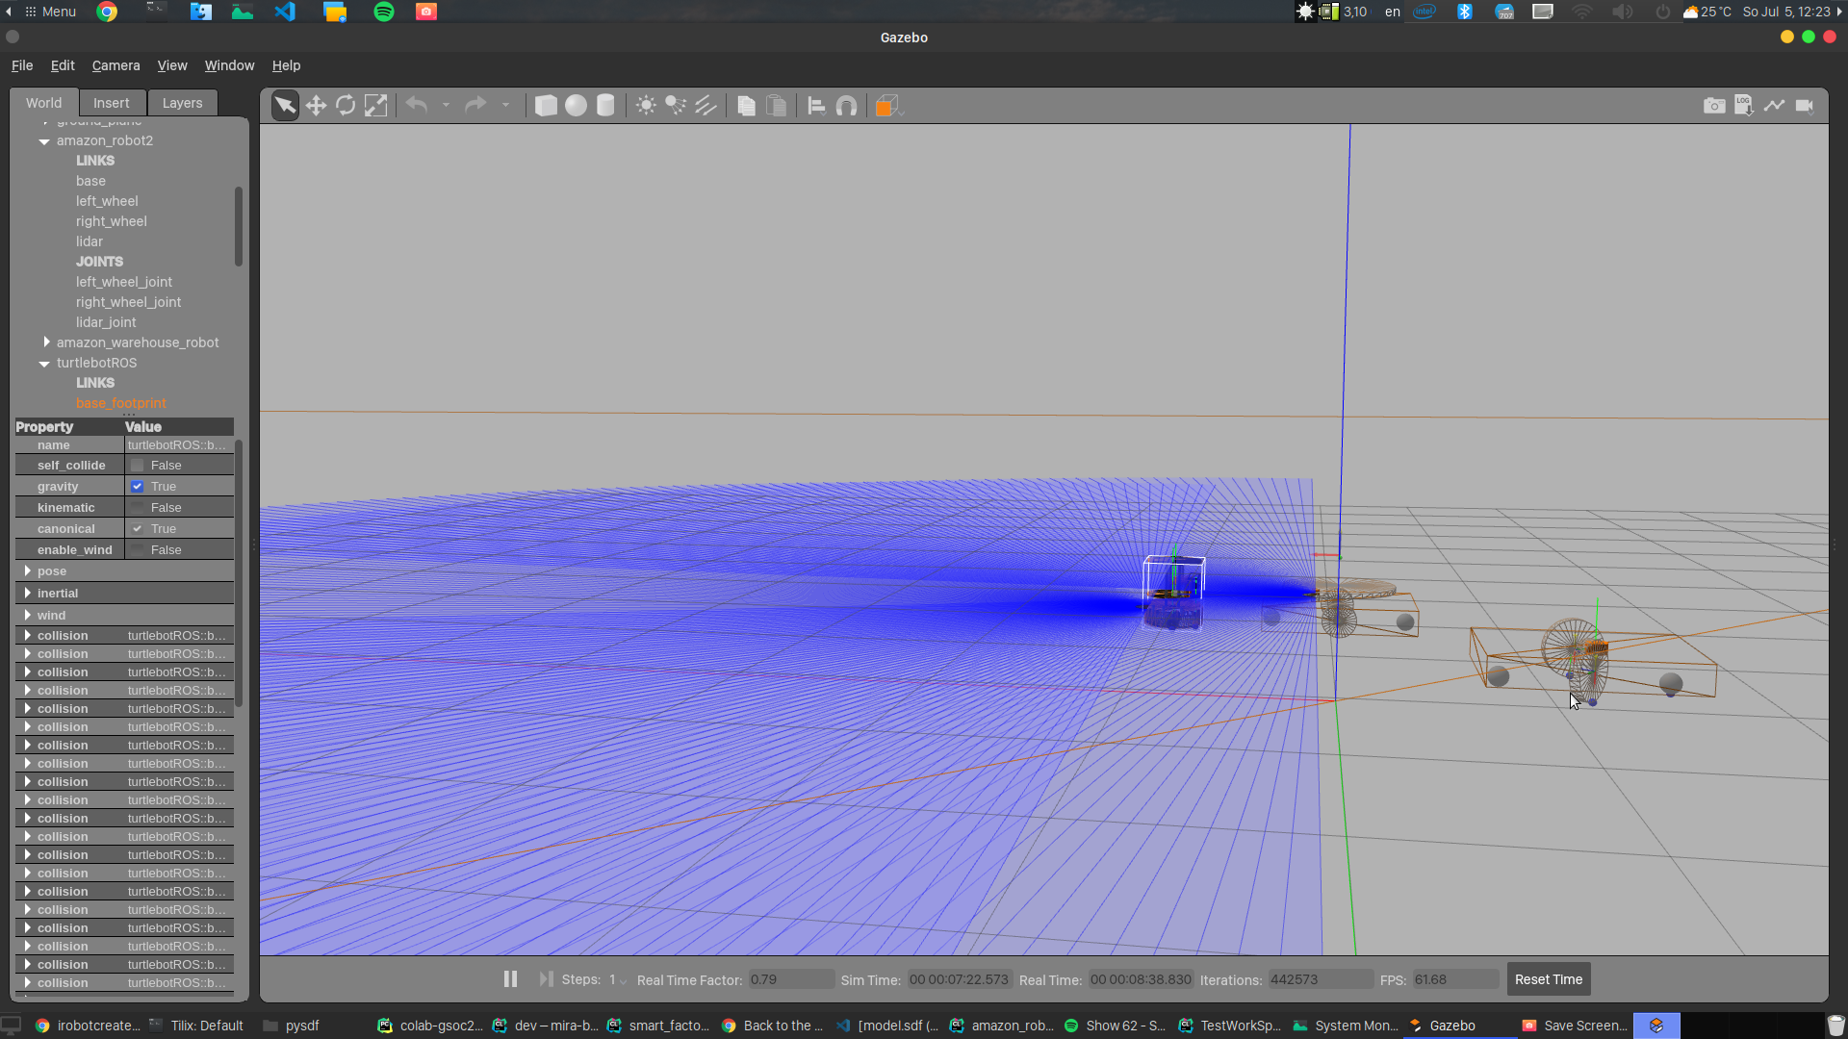Select the screenshot capture icon
This screenshot has height=1039, width=1848.
coord(1713,105)
